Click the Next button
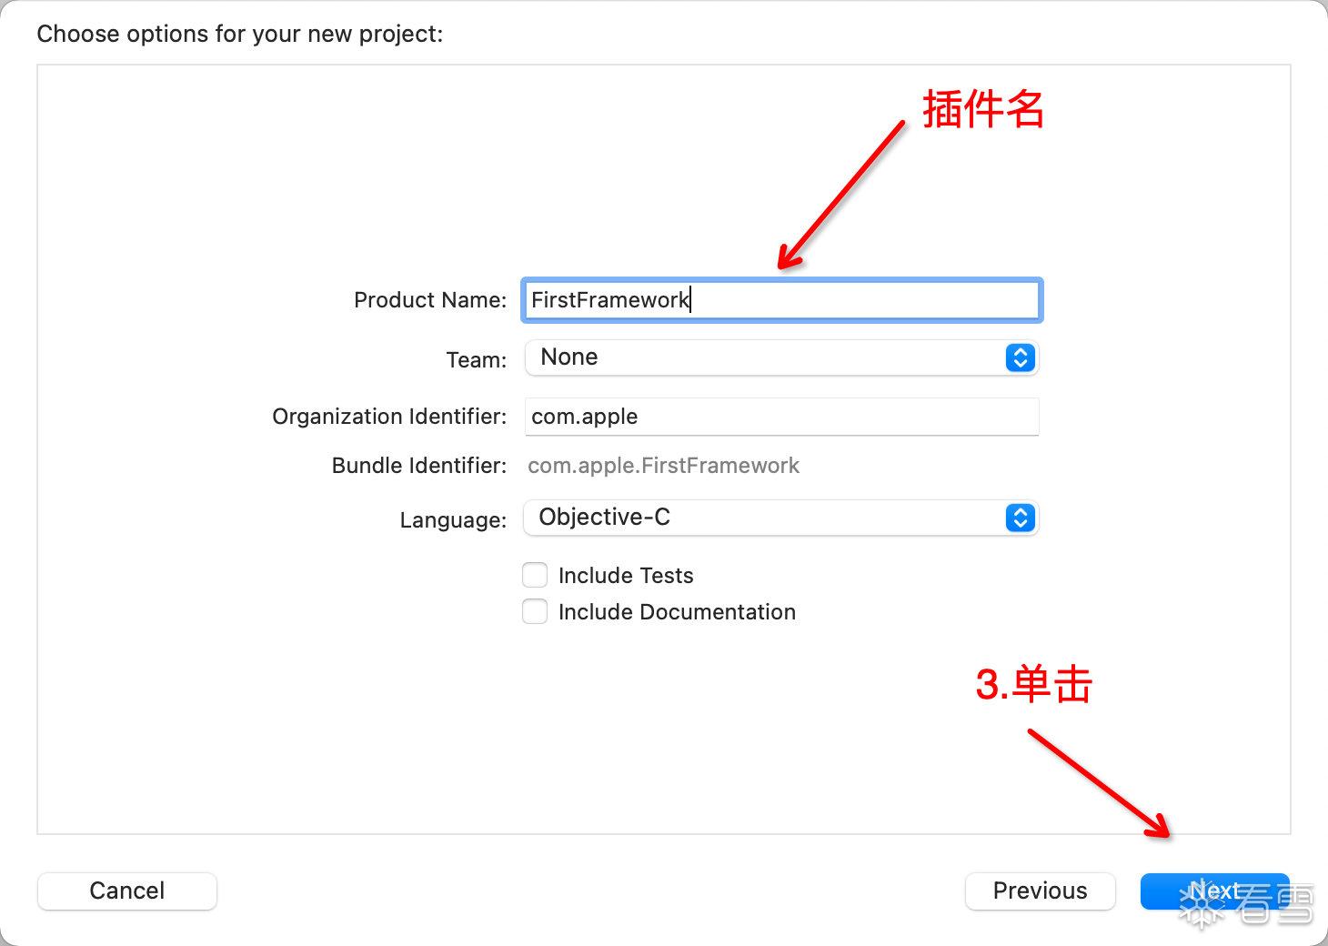This screenshot has height=946, width=1328. click(x=1214, y=891)
